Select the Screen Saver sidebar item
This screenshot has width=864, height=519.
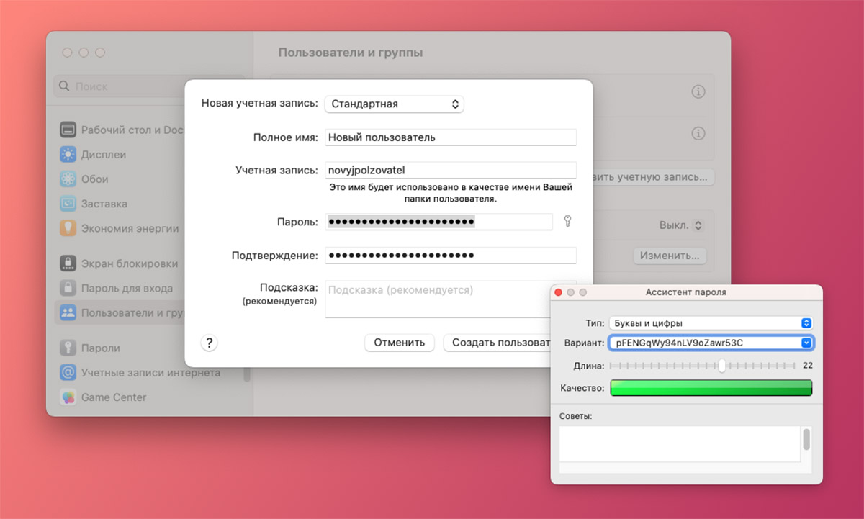point(104,204)
